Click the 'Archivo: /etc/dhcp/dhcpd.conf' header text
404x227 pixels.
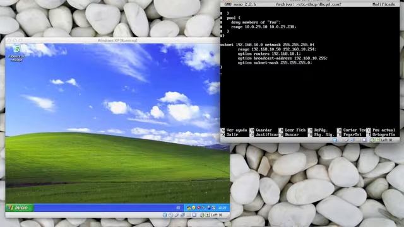point(309,4)
